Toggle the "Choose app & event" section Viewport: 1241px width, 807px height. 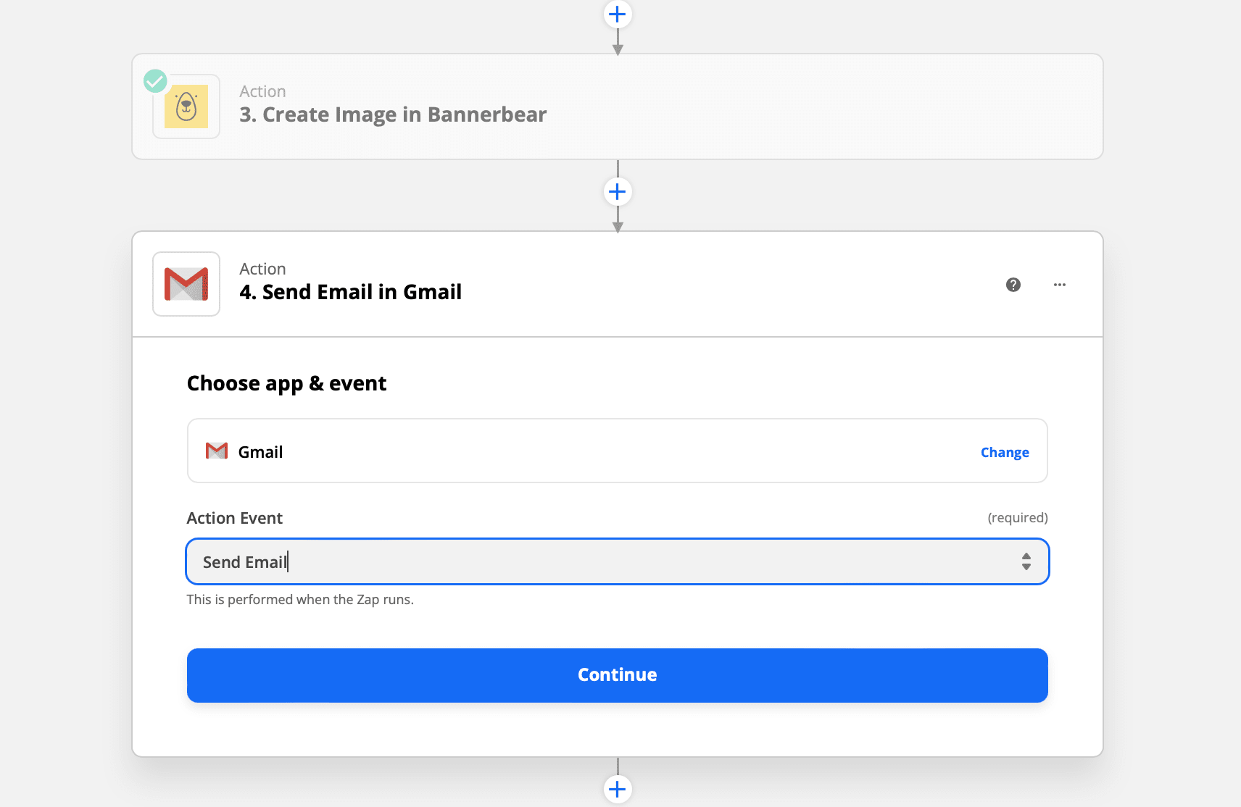pos(286,383)
